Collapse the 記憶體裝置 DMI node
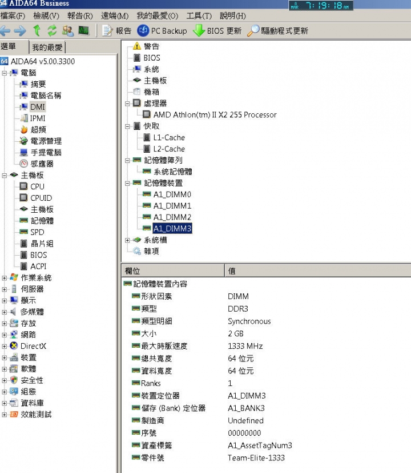Image resolution: width=411 pixels, height=473 pixels. click(x=127, y=183)
